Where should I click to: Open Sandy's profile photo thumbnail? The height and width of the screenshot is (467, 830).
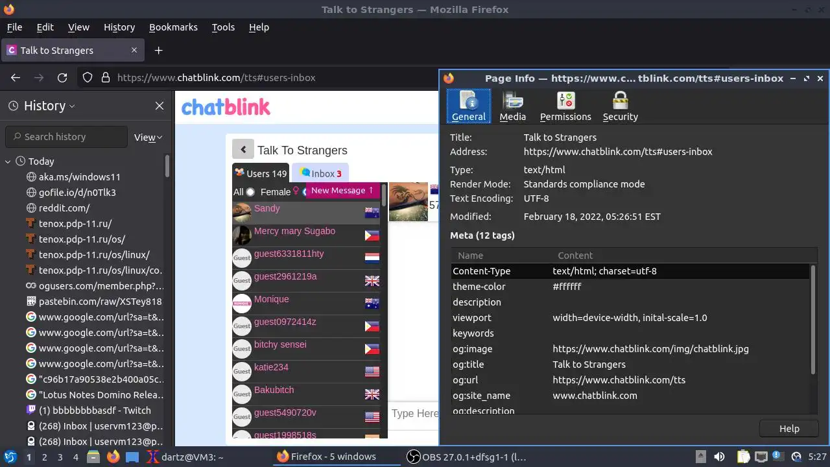click(x=409, y=202)
